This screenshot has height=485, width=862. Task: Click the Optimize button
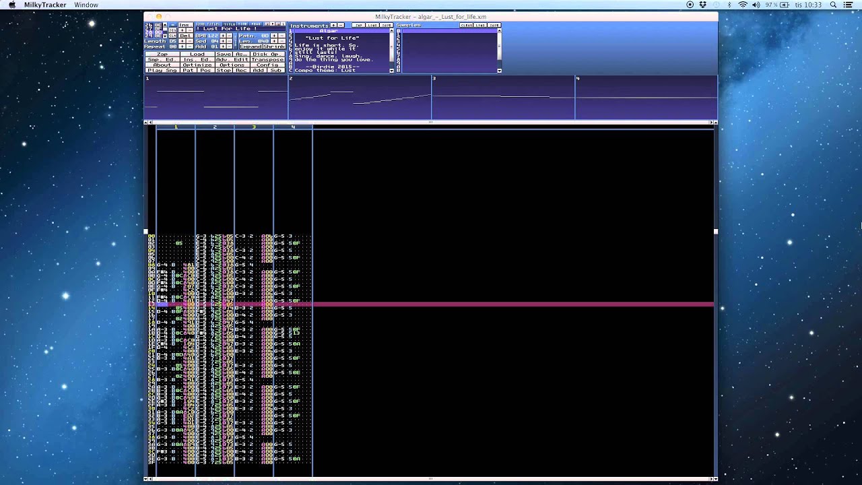click(x=197, y=65)
